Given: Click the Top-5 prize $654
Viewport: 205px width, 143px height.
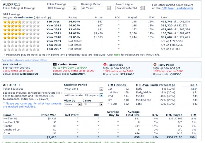Looking at the screenshot, I should pos(194,89).
